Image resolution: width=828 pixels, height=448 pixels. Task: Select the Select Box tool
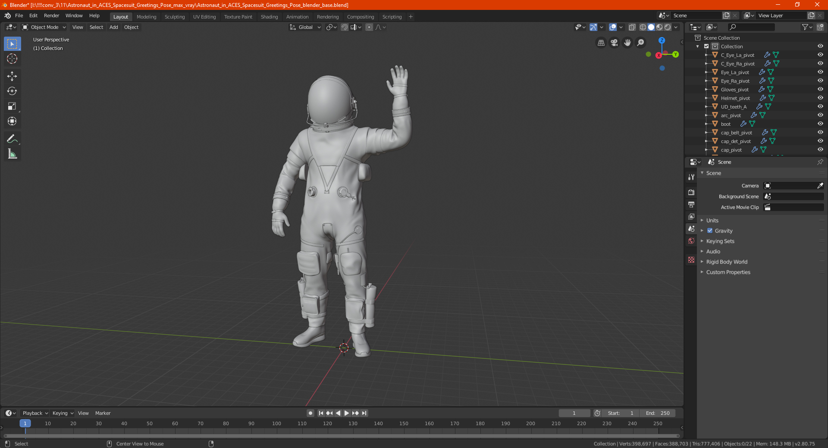point(12,44)
